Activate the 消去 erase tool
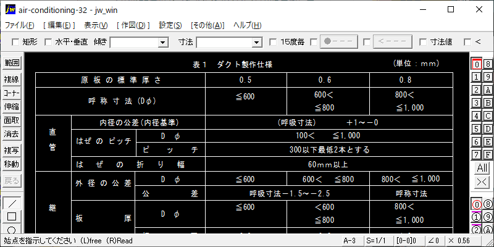The image size is (494, 247). [12, 133]
